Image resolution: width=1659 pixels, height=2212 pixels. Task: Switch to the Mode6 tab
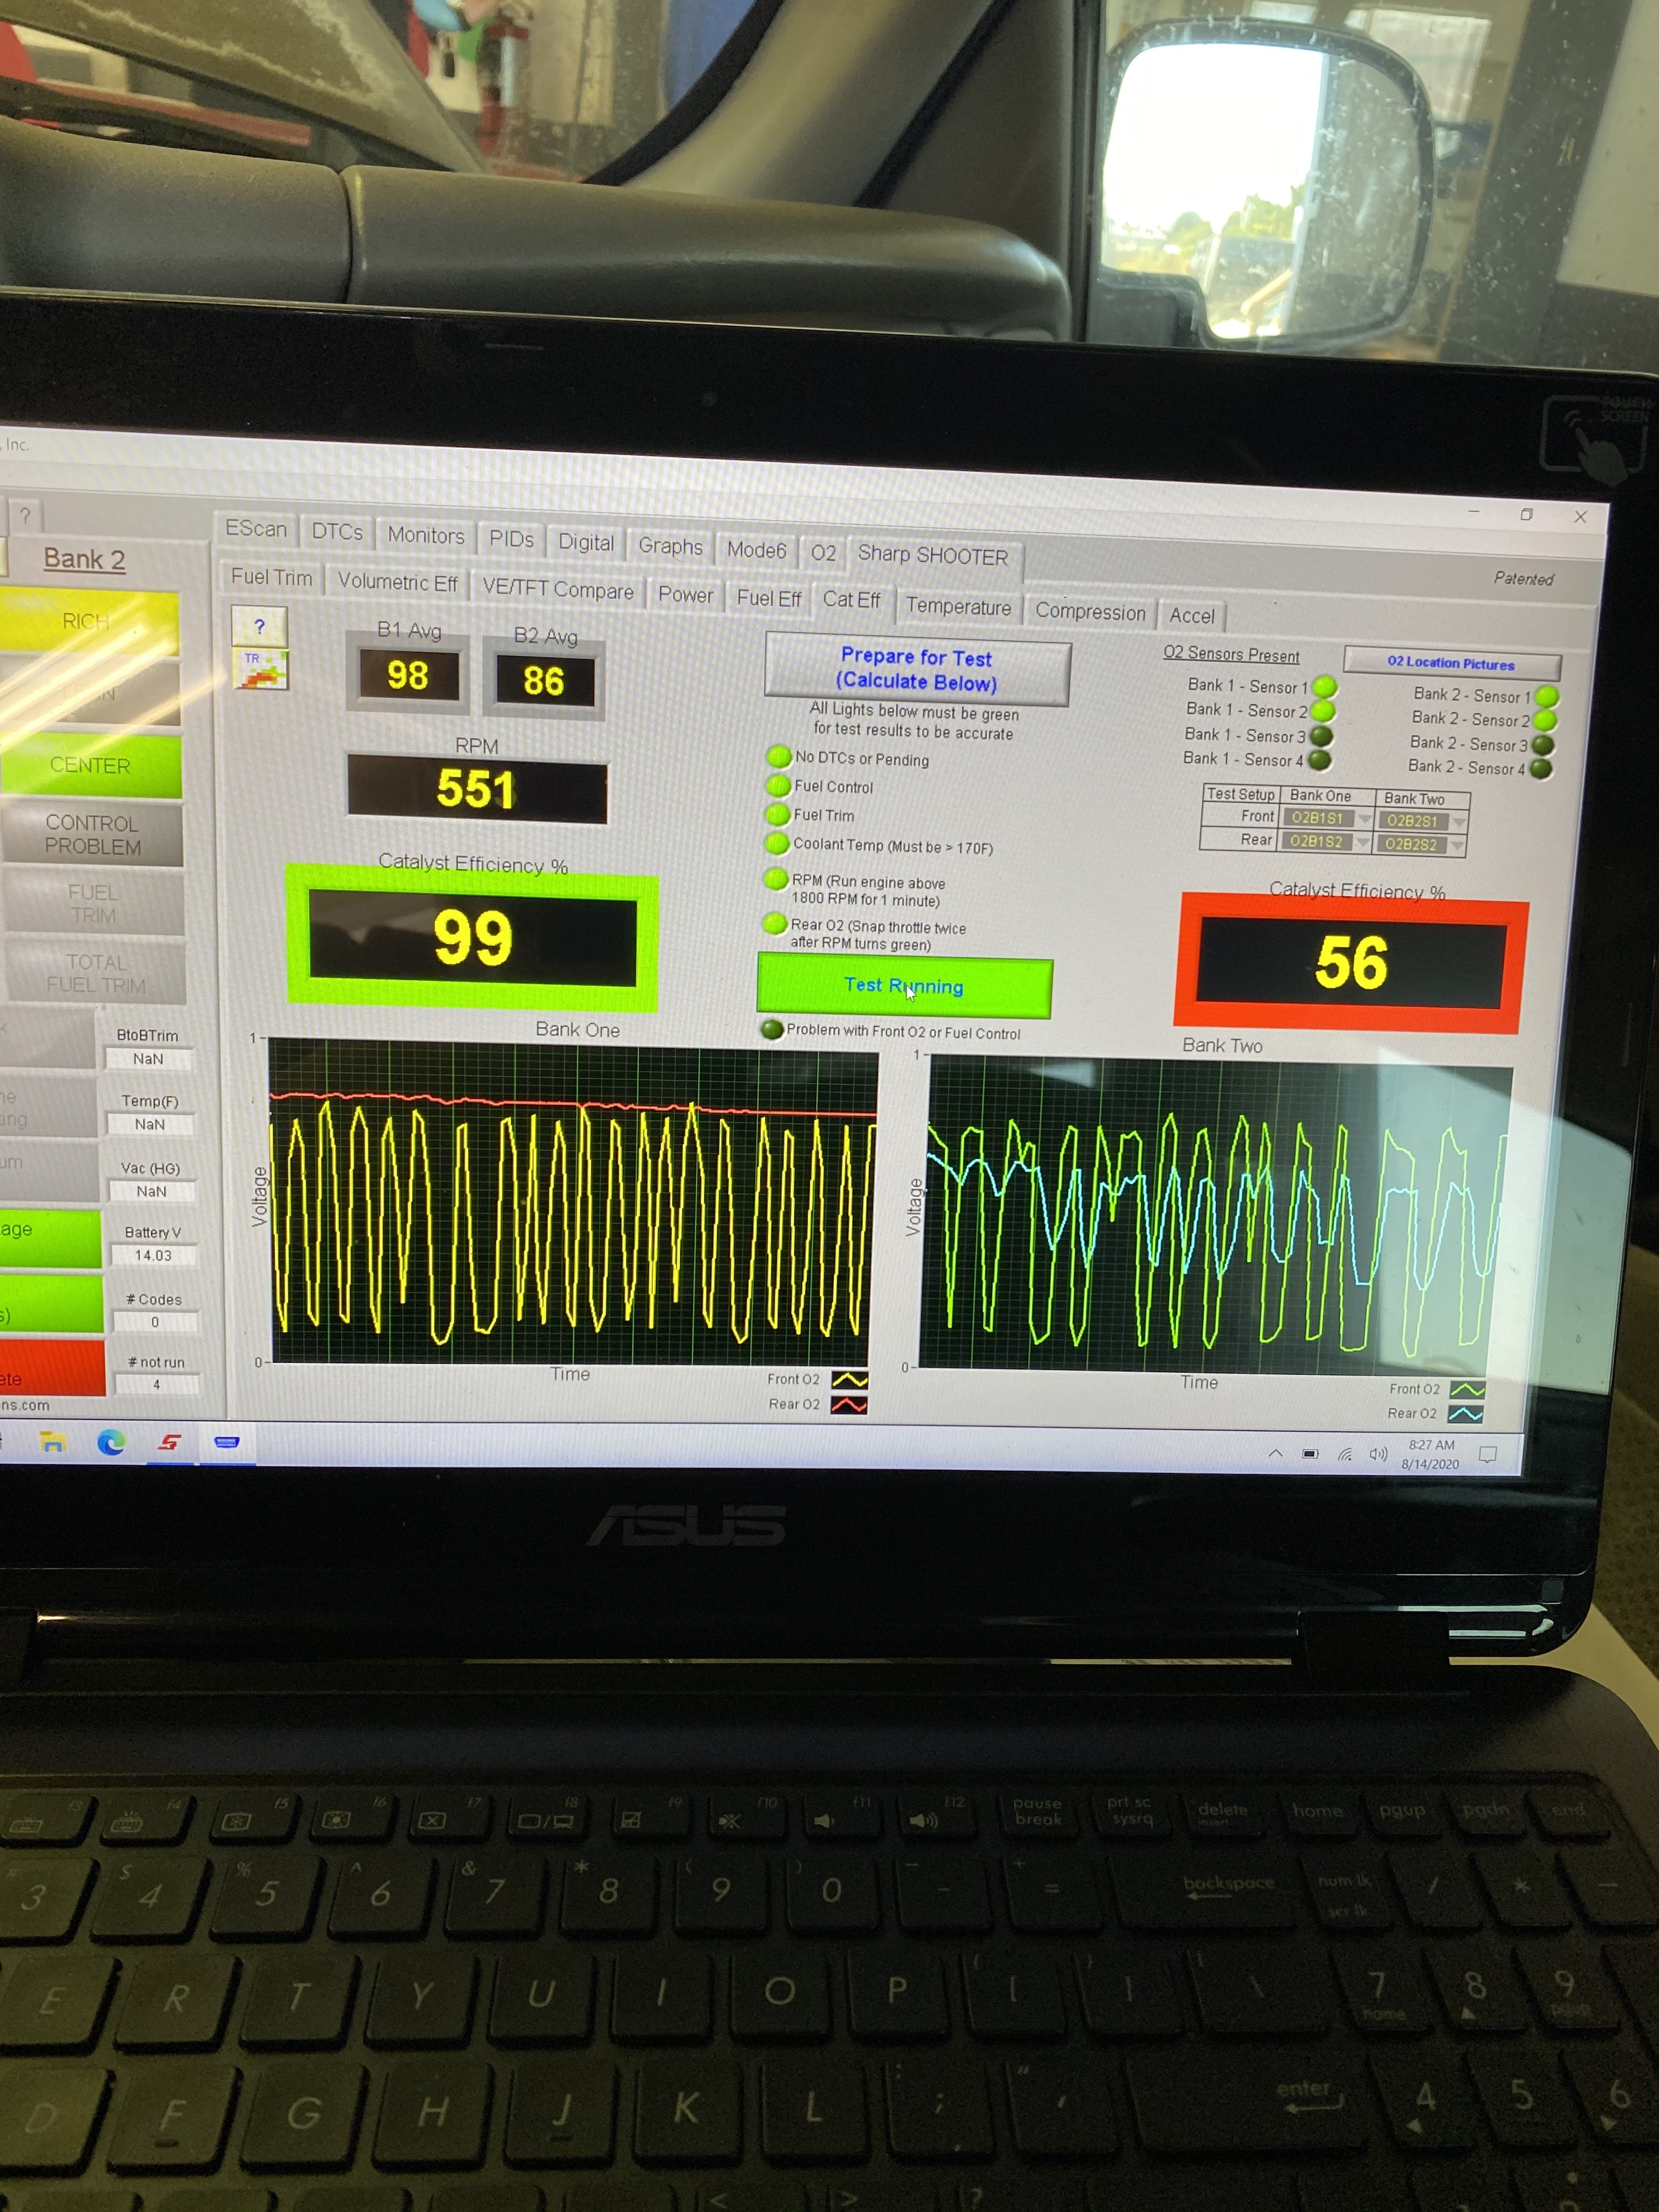tap(756, 549)
